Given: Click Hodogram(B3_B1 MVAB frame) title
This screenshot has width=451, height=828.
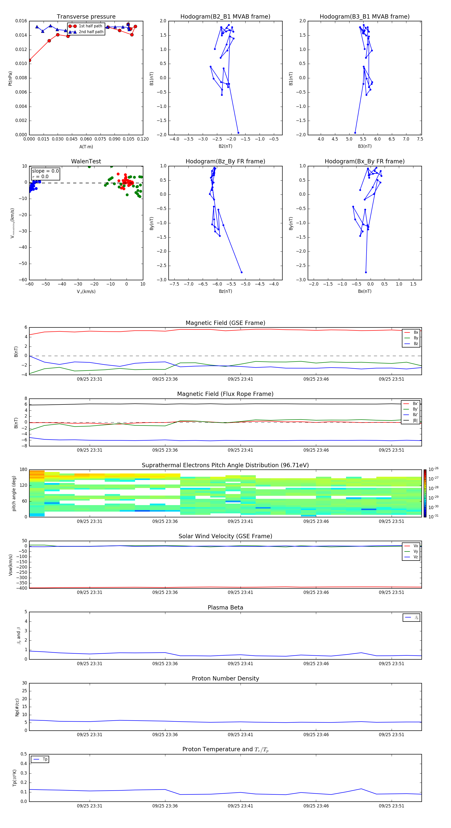Looking at the screenshot, I should [365, 16].
